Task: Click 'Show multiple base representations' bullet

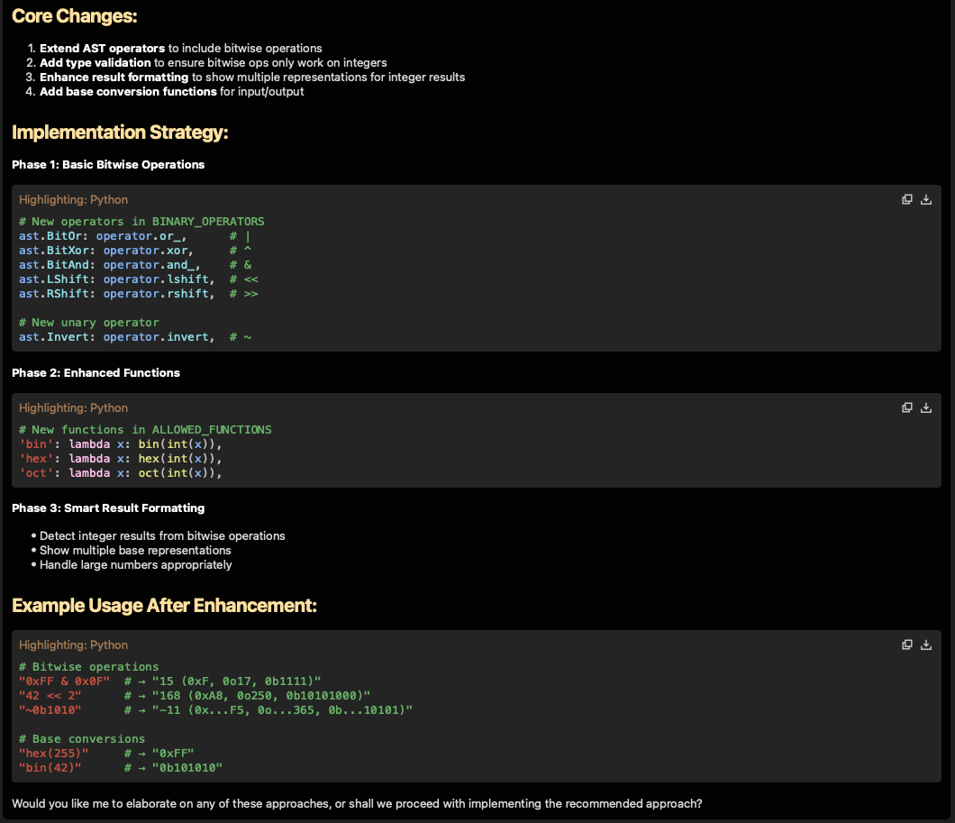Action: click(x=135, y=550)
